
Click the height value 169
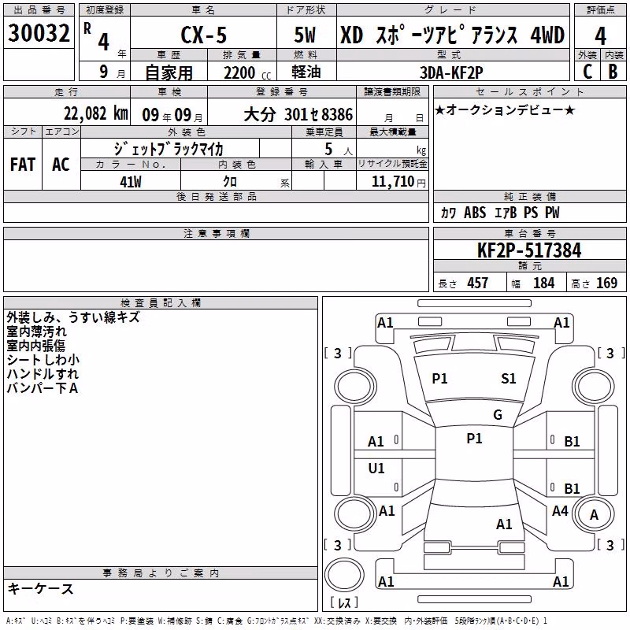coord(606,283)
